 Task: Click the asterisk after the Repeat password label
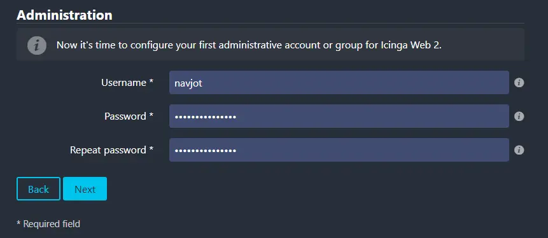pyautogui.click(x=151, y=148)
